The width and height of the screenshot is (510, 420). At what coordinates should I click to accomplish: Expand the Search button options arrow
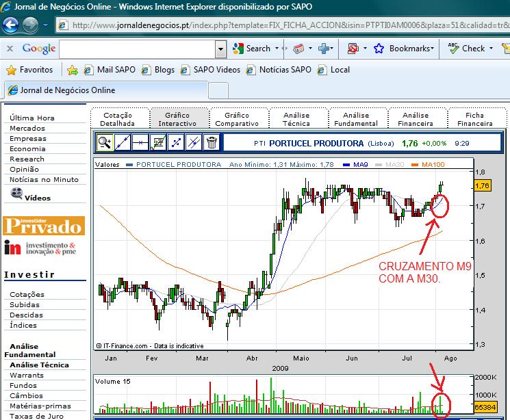click(277, 48)
